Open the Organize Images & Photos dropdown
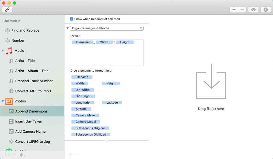The width and height of the screenshot is (273, 159). point(107,28)
